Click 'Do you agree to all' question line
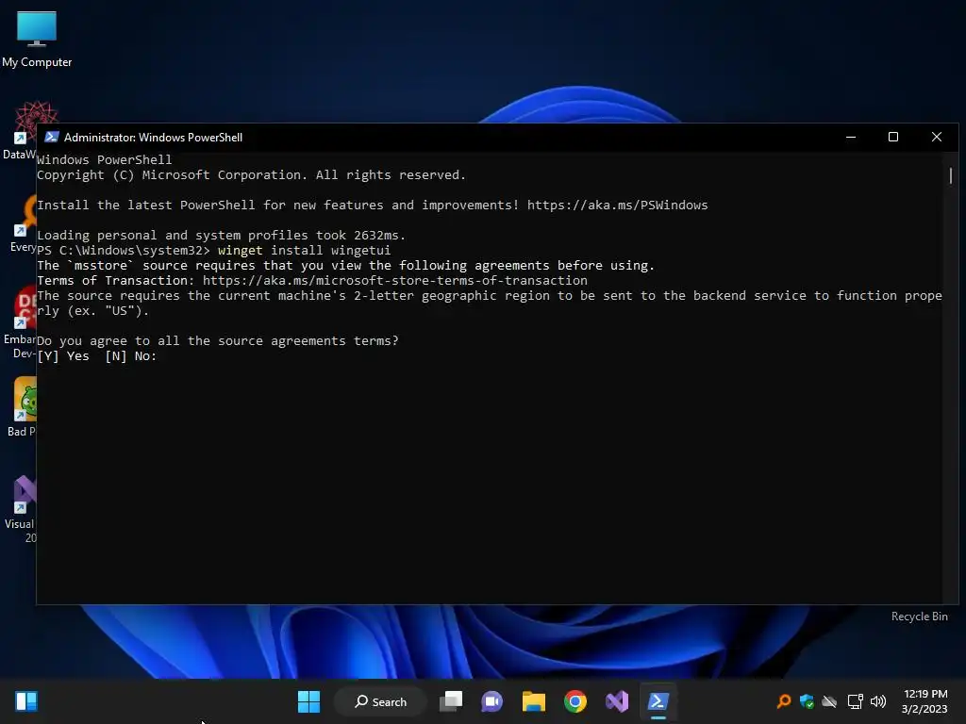966x724 pixels. point(218,341)
